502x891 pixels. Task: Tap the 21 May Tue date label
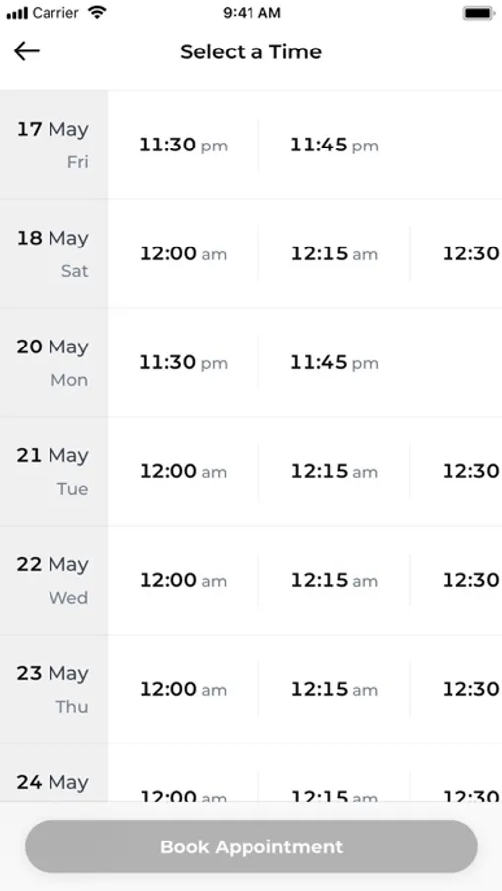[52, 471]
